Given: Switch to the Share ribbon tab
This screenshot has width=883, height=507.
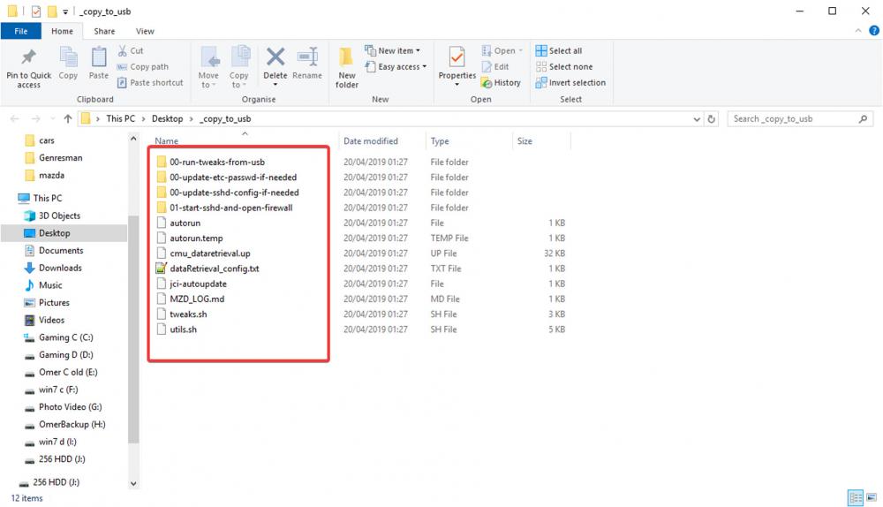Looking at the screenshot, I should (104, 31).
